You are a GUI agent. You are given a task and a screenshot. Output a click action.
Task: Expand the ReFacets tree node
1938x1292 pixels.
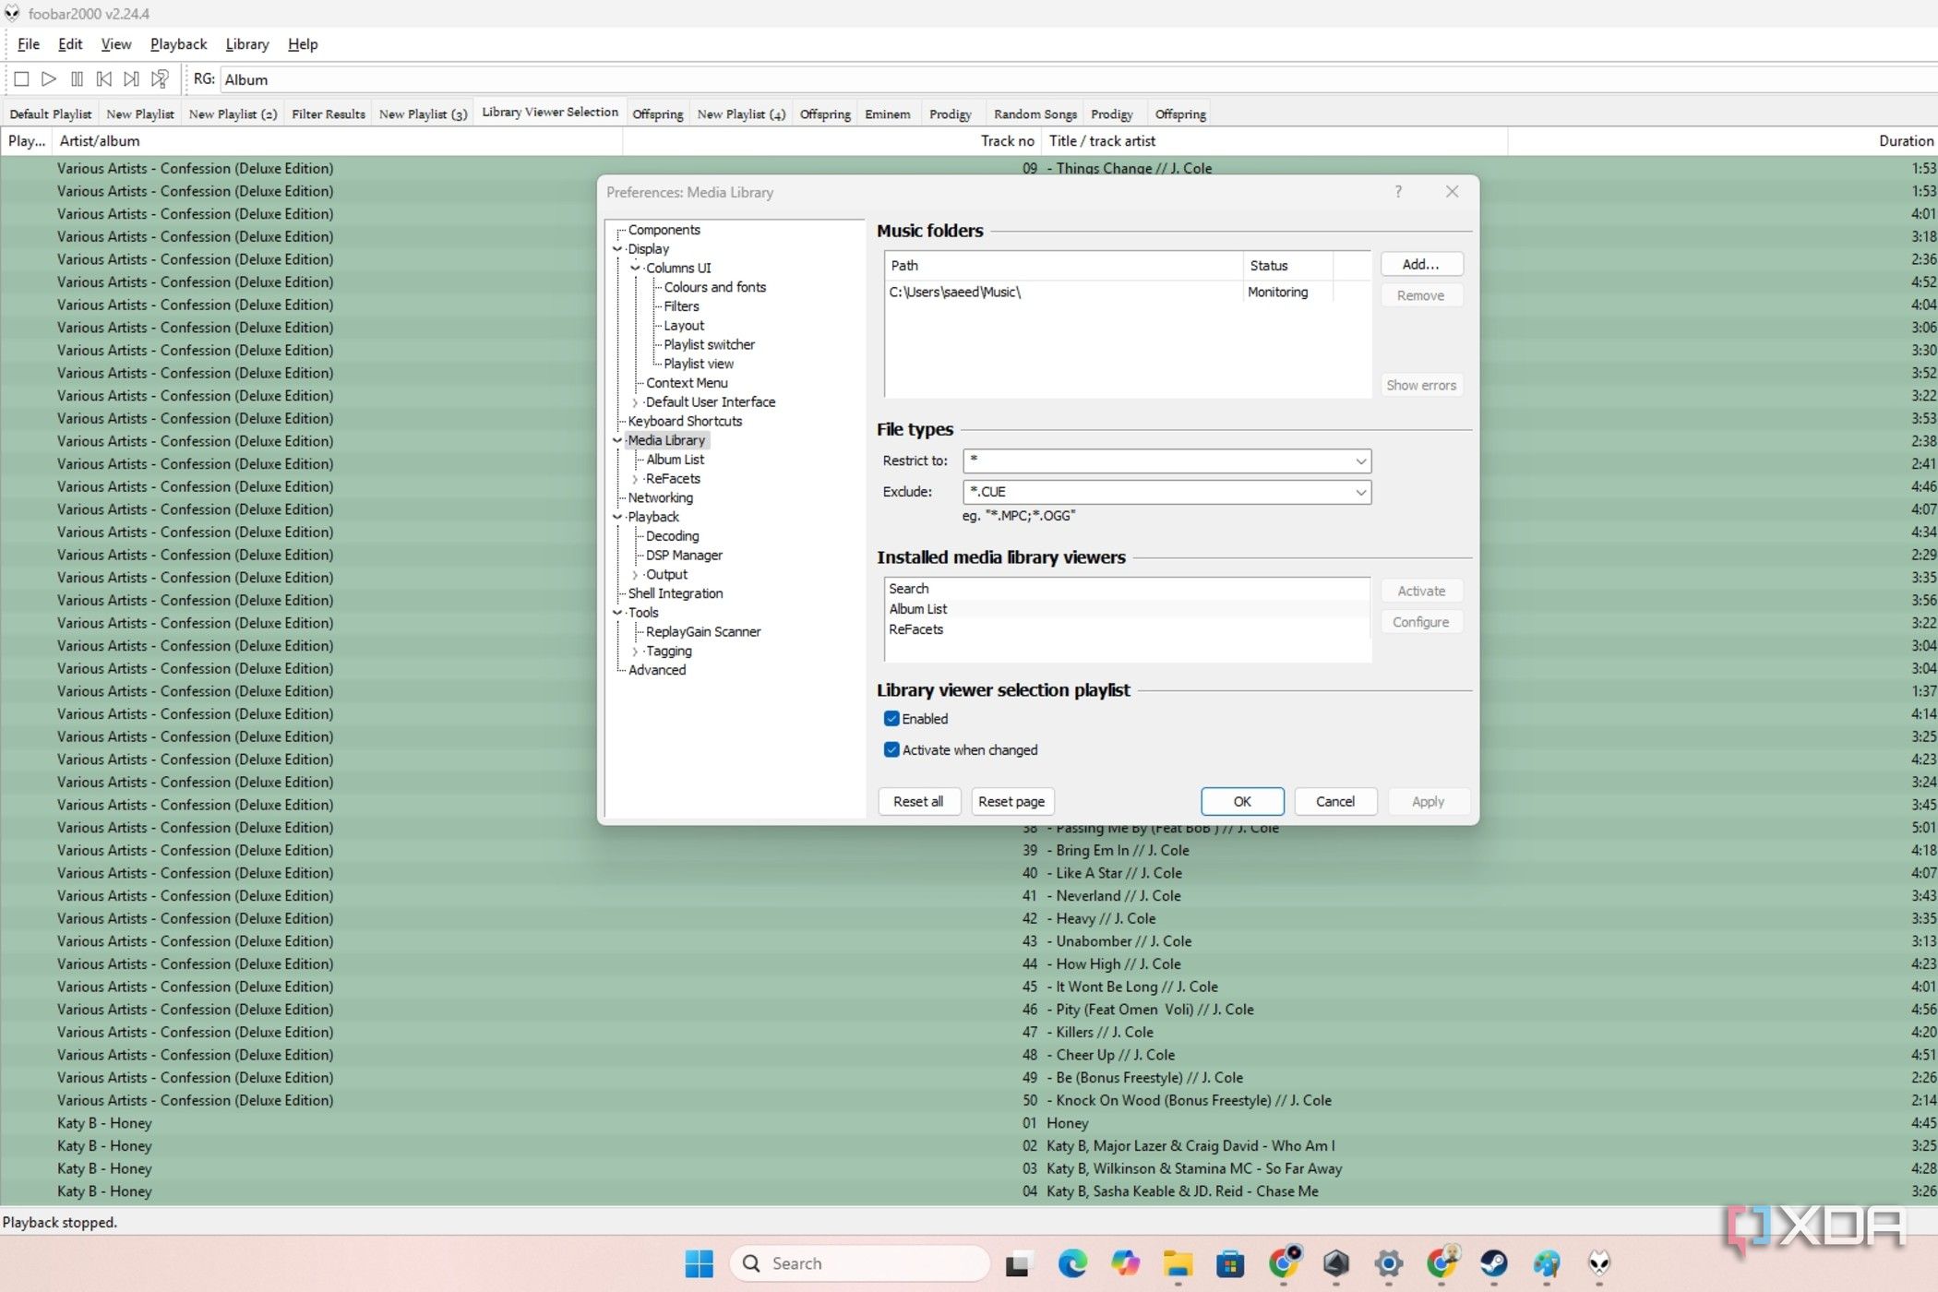[x=635, y=479]
